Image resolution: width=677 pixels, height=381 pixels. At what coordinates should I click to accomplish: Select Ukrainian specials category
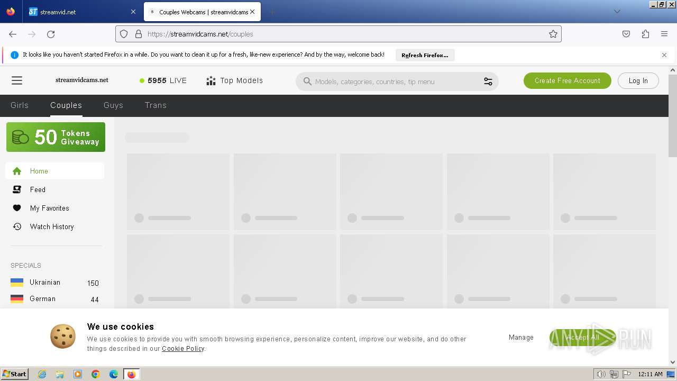tap(55, 283)
